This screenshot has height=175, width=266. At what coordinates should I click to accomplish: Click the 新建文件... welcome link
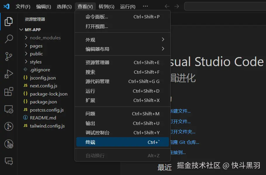click(x=180, y=111)
